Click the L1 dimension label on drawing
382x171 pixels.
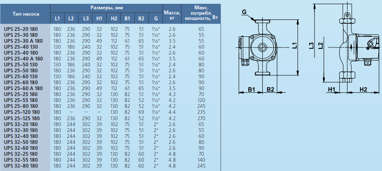[x=295, y=45]
